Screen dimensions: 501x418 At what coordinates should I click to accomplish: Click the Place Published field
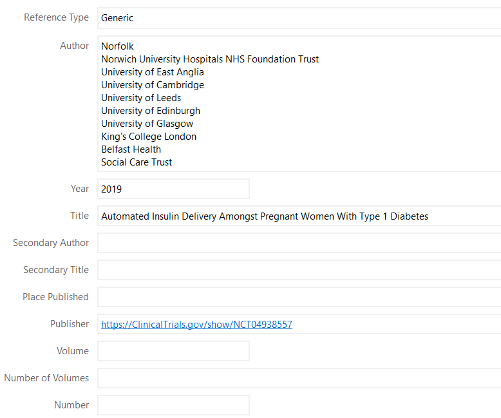pyautogui.click(x=296, y=298)
